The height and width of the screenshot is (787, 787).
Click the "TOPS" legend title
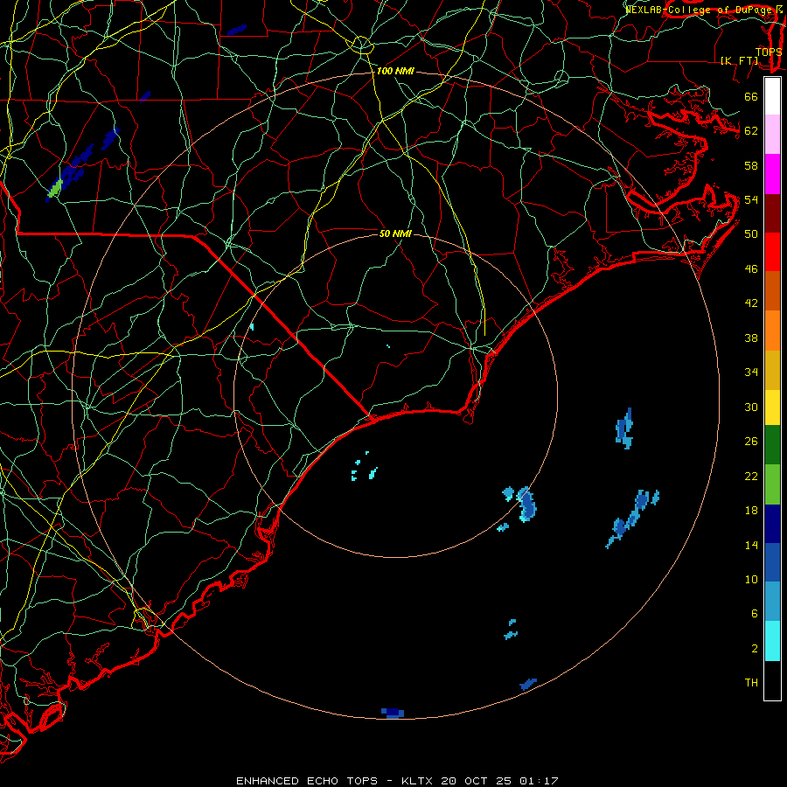[x=769, y=52]
